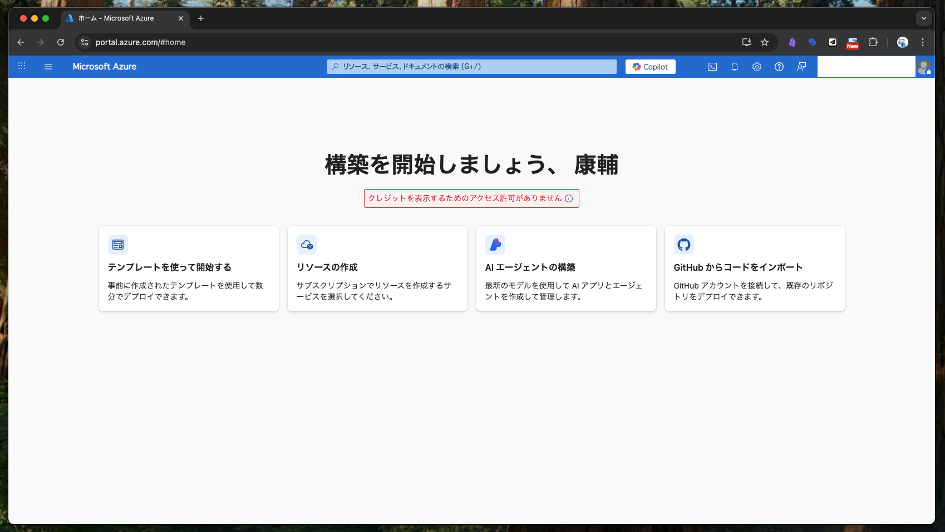Viewport: 945px width, 532px height.
Task: Click the help question mark icon
Action: (779, 67)
